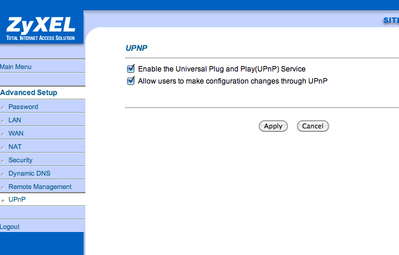The image size is (399, 255).
Task: Click the bullet icon beside Security
Action: click(2, 161)
